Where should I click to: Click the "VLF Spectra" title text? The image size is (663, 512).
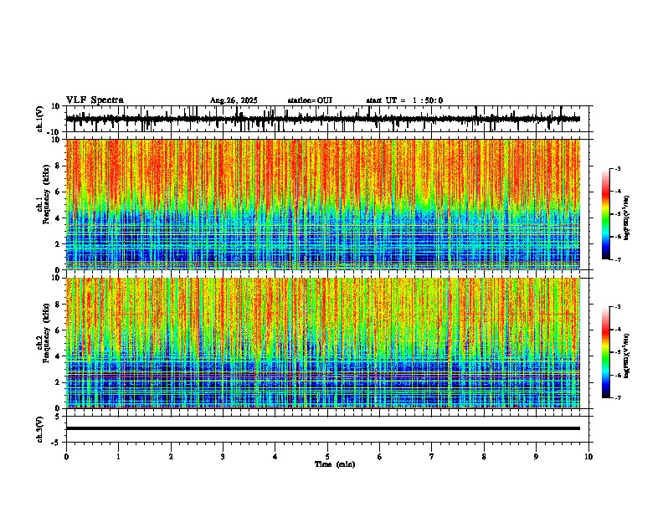tap(95, 100)
